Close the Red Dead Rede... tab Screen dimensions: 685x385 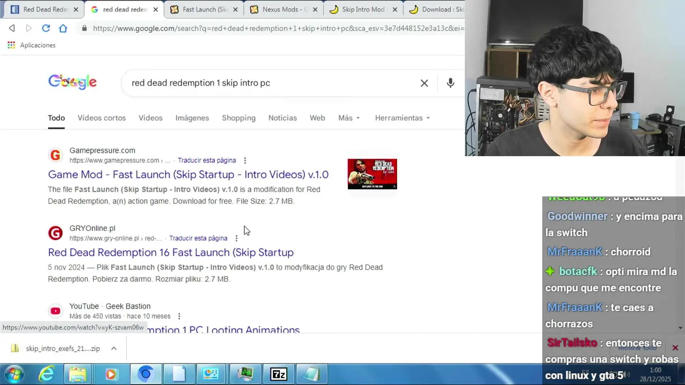[76, 10]
